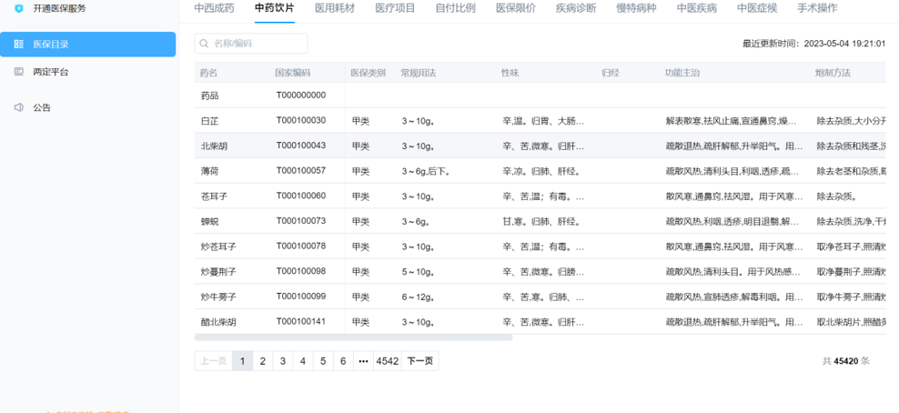Select the 薄荷 row name
The image size is (899, 413).
coord(209,171)
